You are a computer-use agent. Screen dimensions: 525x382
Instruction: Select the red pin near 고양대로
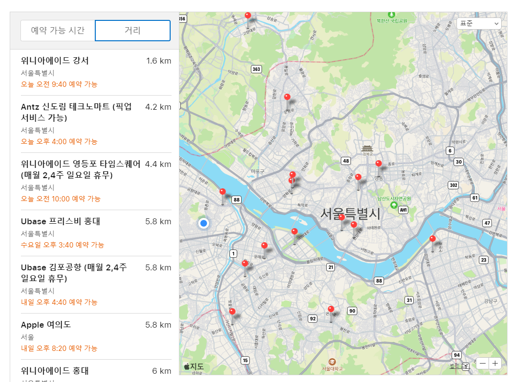[x=248, y=16]
